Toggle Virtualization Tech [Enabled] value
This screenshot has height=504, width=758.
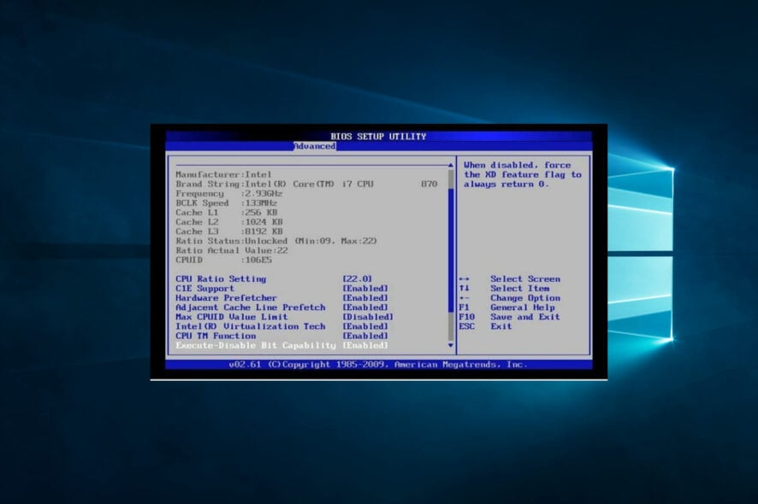365,326
